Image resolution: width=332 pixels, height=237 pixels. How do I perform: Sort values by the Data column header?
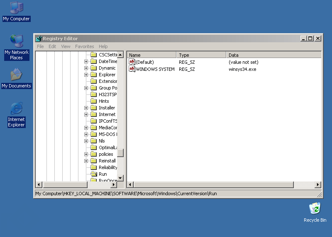click(274, 55)
